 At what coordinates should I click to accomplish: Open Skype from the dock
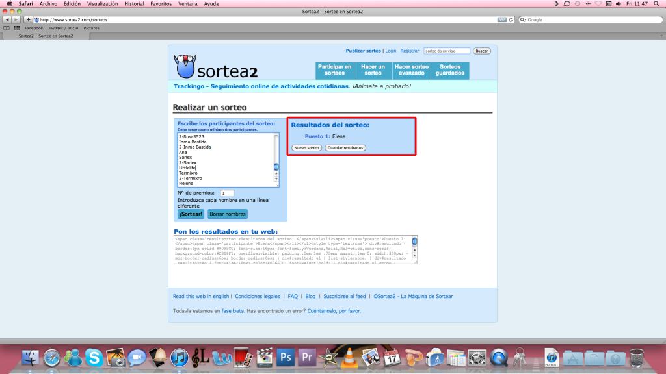point(95,356)
